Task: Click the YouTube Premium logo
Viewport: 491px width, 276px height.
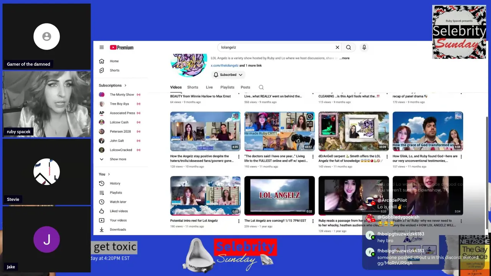Action: (122, 48)
